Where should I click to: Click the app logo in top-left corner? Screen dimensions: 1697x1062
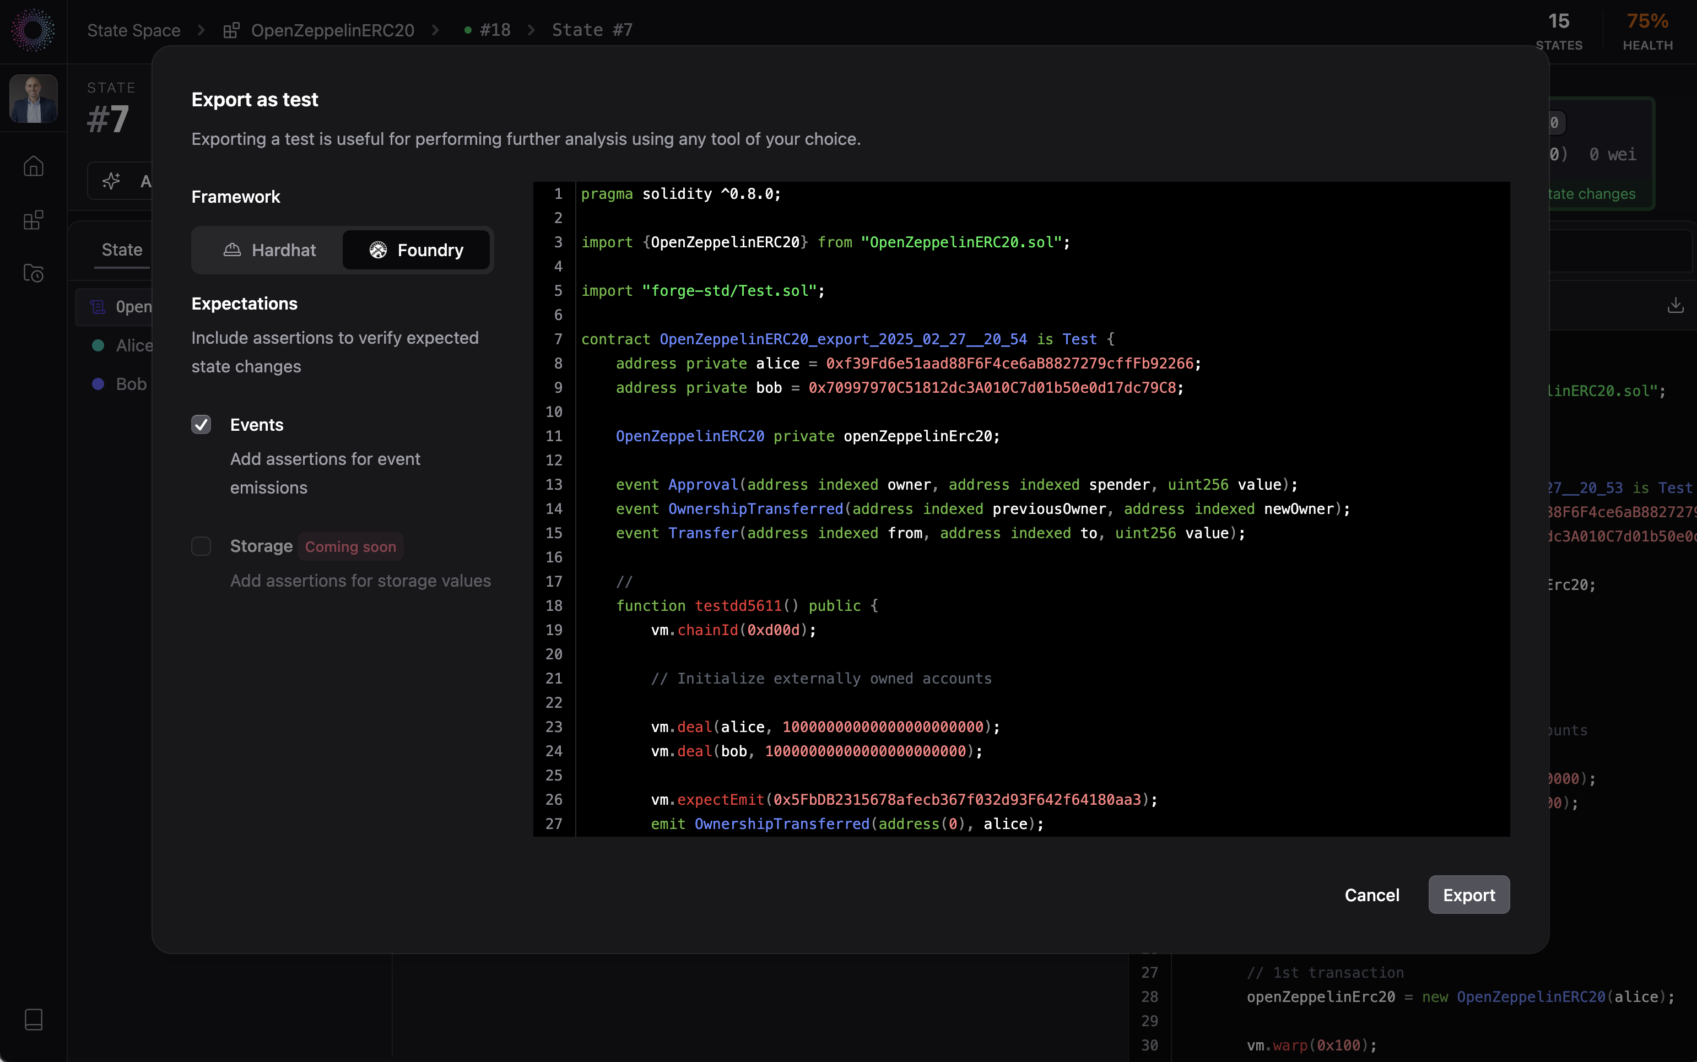33,30
